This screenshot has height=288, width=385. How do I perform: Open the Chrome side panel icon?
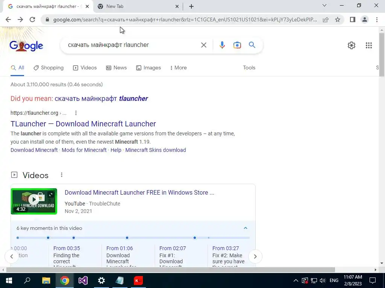coord(353,19)
